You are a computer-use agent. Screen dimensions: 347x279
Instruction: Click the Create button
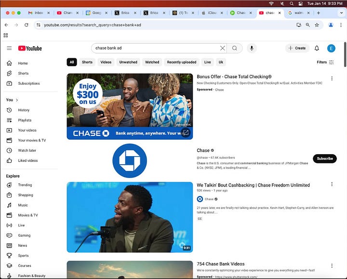[x=297, y=48]
